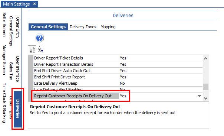Open the Time Clock & Banking tab
Viewport: 224px width, 136px height.
(4, 103)
